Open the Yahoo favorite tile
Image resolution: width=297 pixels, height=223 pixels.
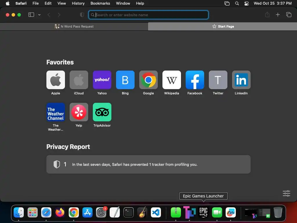click(x=102, y=80)
